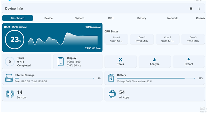207x113 pixels.
Task: Click the Android robot apps icon
Action: [112, 94]
